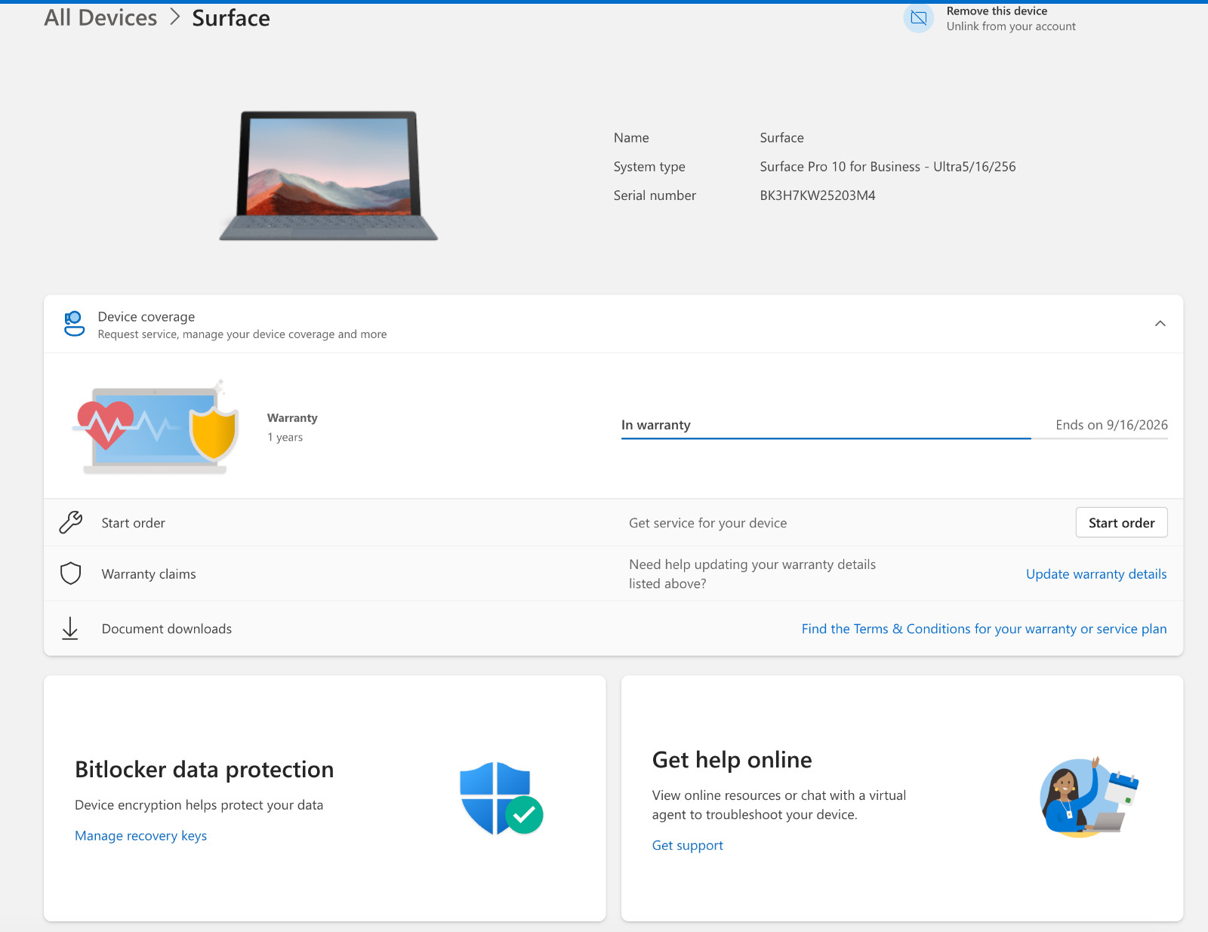Click the Surface Pro device image

tap(328, 176)
